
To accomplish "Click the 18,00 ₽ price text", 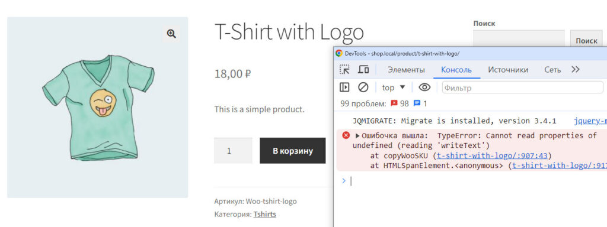I will [x=232, y=73].
